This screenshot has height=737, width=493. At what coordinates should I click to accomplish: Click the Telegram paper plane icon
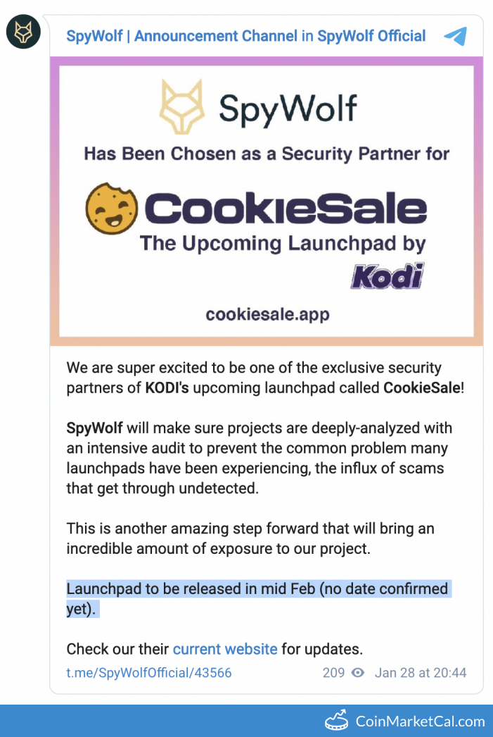pos(456,36)
